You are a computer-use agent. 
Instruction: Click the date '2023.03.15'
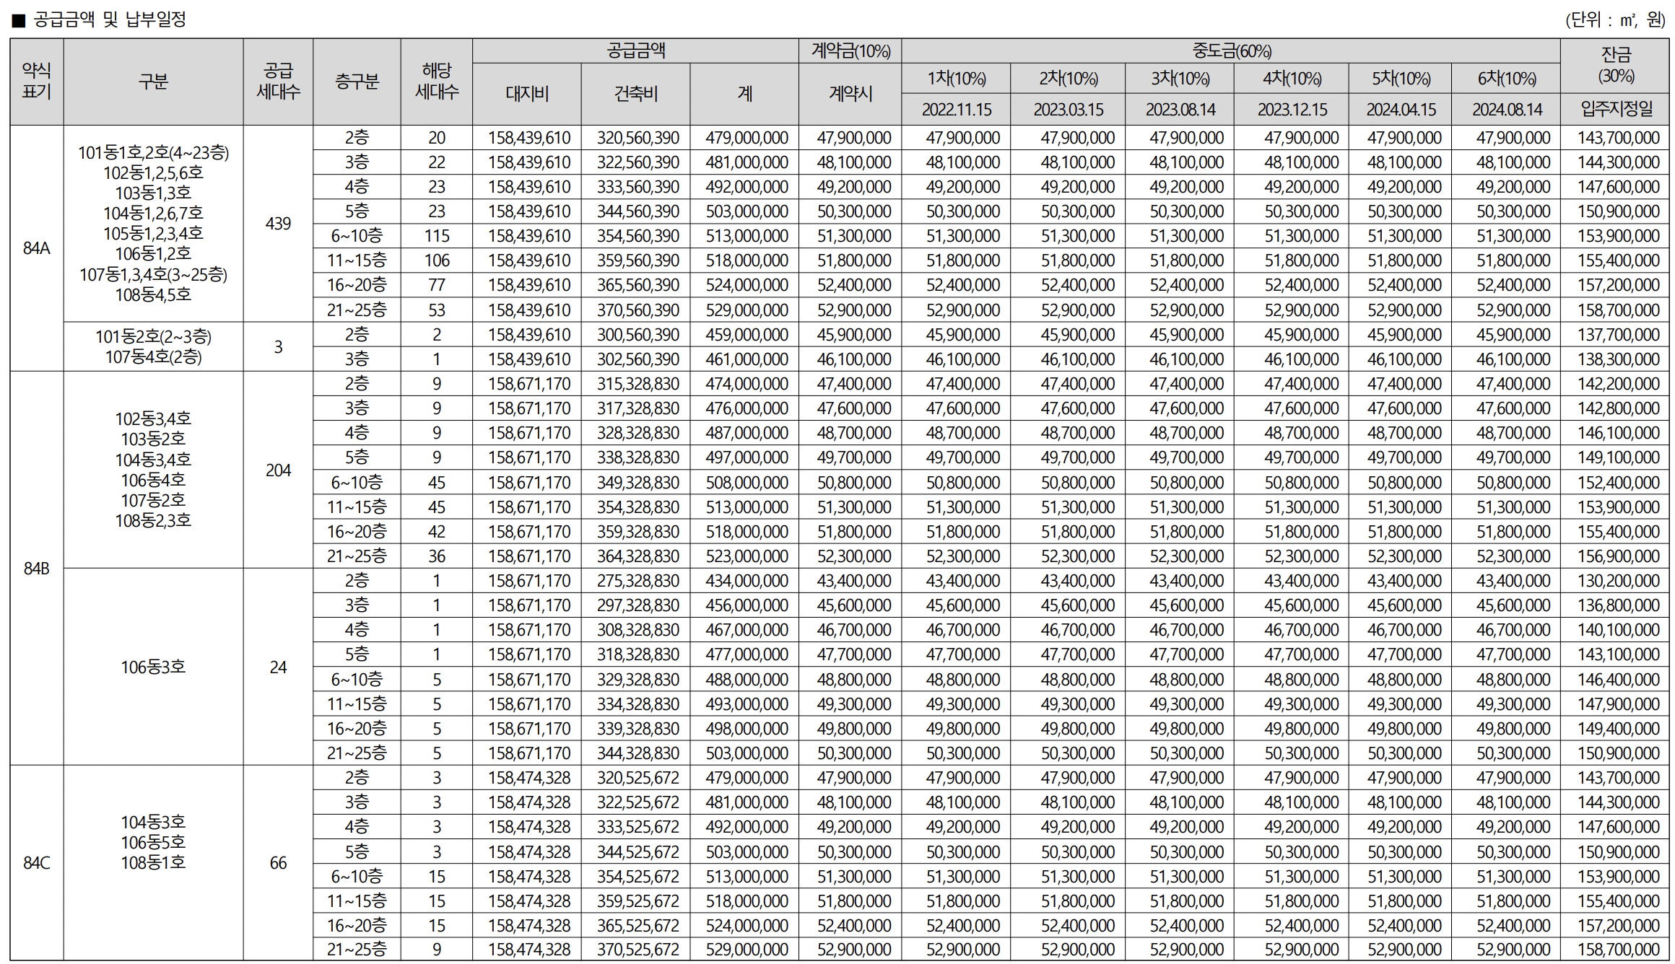[x=1069, y=110]
